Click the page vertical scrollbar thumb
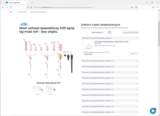Viewport: 160px width, 116px height. (159, 34)
